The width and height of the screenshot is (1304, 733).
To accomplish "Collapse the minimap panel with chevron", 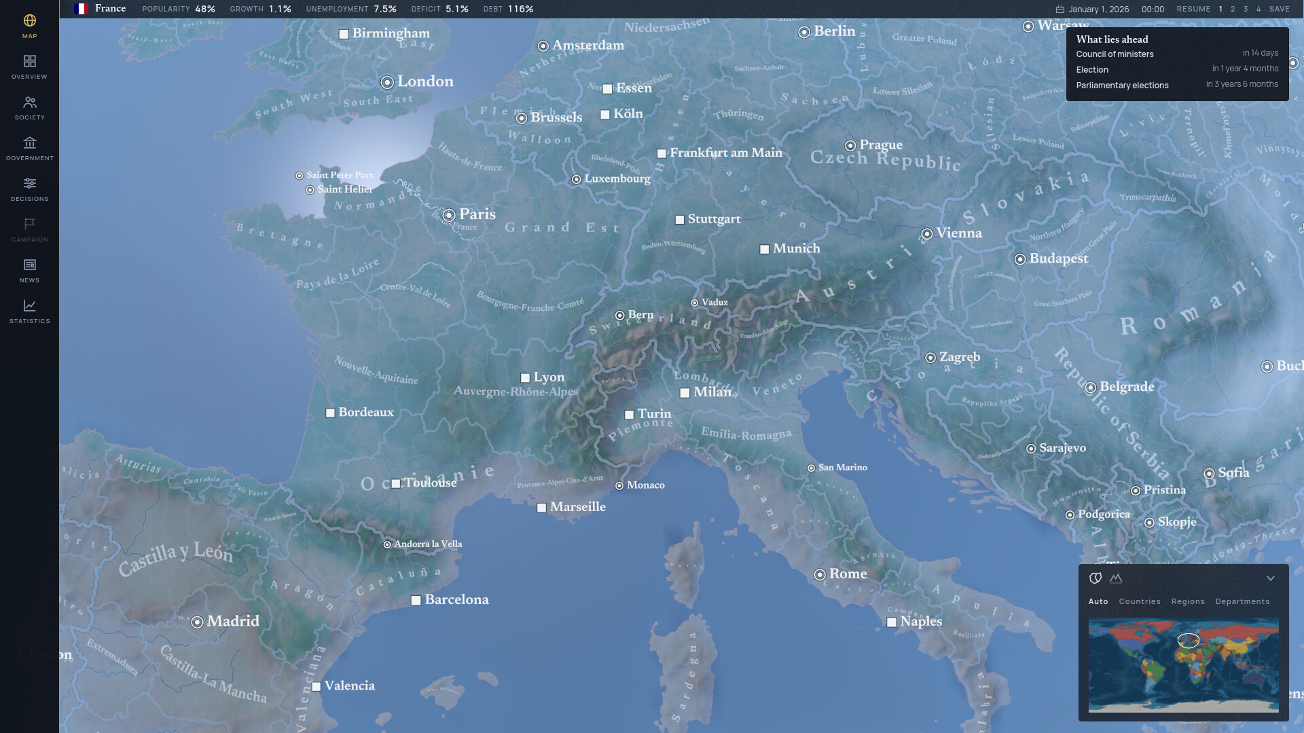I will click(x=1270, y=578).
